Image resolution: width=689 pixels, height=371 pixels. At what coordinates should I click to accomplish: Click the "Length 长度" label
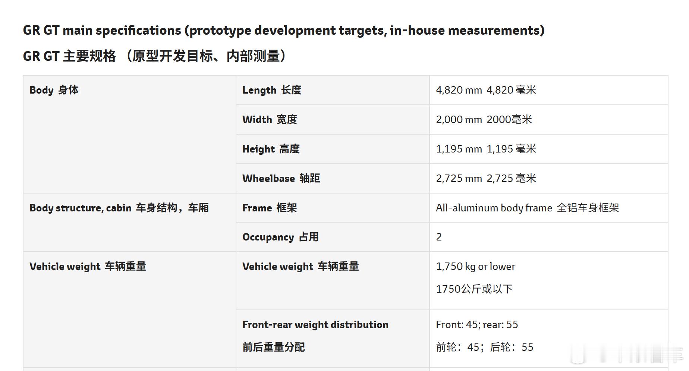pyautogui.click(x=272, y=90)
